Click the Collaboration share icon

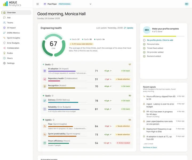coord(5,48)
